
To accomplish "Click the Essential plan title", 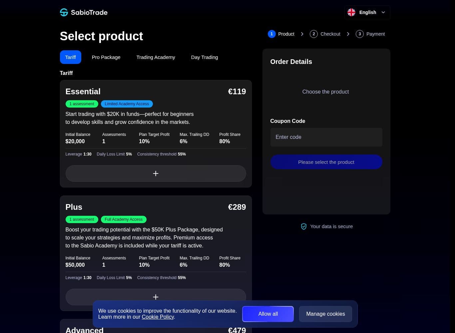I will [83, 92].
